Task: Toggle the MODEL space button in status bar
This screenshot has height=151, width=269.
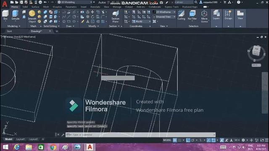Action: pos(167,140)
